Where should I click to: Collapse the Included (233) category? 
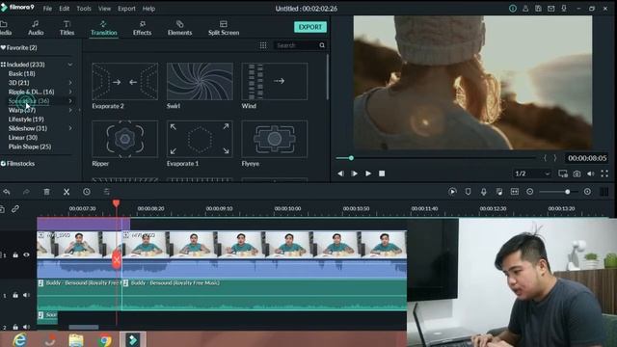[70, 65]
